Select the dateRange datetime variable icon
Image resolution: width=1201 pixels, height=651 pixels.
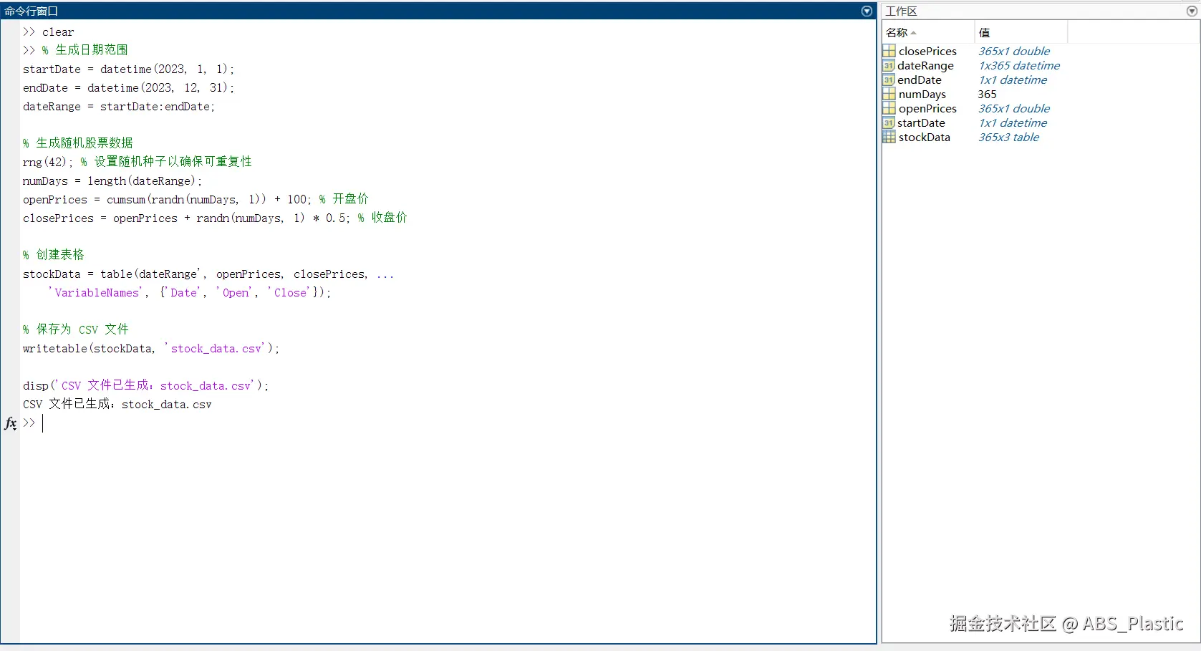point(889,65)
